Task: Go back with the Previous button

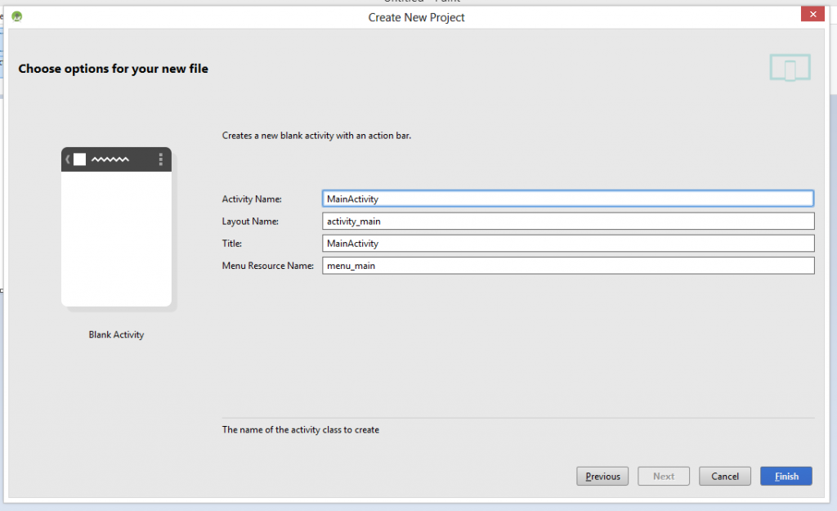Action: pos(602,477)
